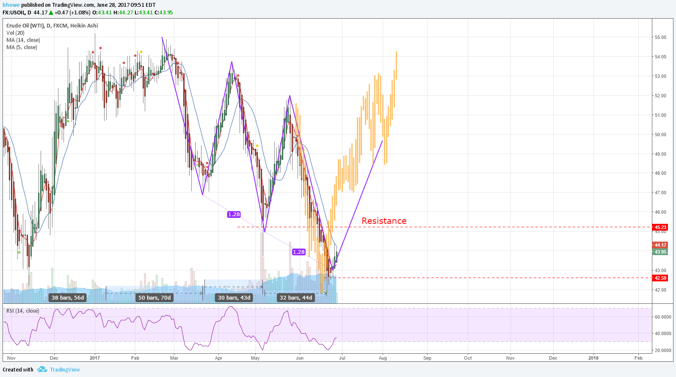Click the green 43.95 price label on axis
This screenshot has width=676, height=377.
pos(660,252)
